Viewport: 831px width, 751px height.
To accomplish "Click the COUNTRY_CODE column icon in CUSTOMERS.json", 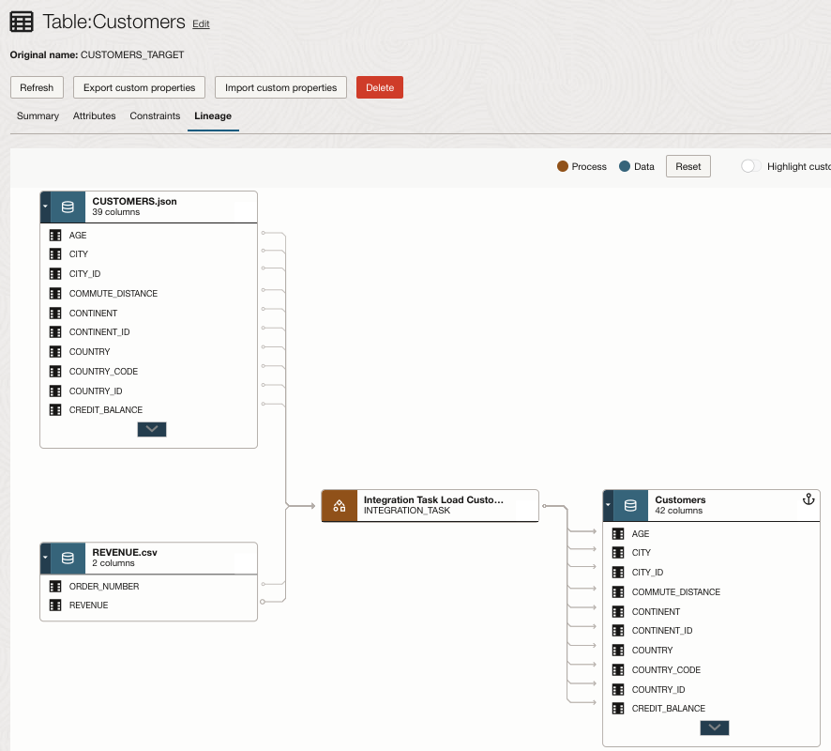I will [x=55, y=371].
